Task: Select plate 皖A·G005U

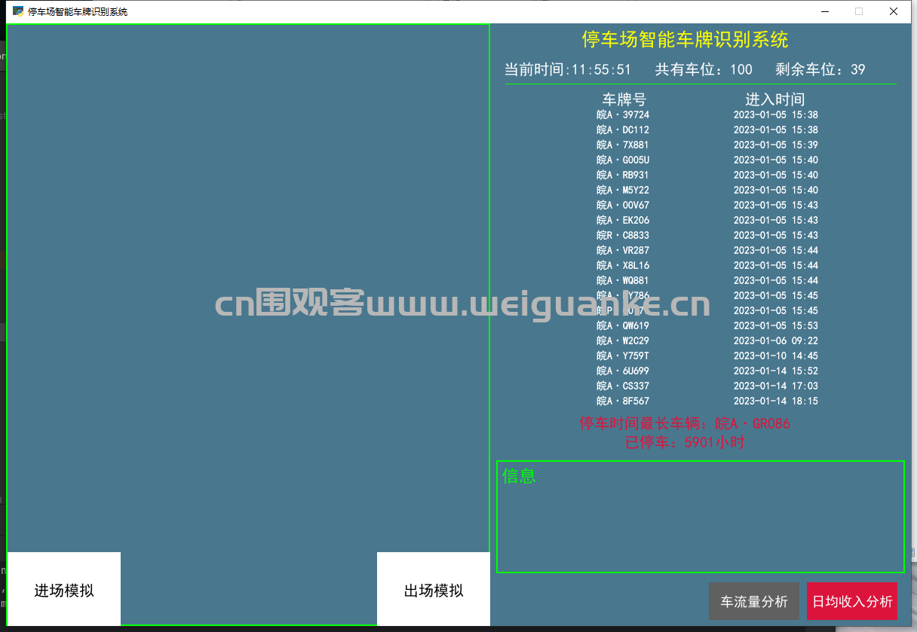Action: click(x=623, y=160)
